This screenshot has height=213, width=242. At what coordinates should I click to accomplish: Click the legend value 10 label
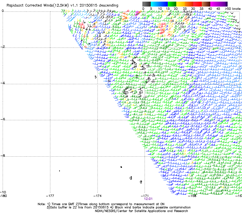pyautogui.click(x=160, y=9)
